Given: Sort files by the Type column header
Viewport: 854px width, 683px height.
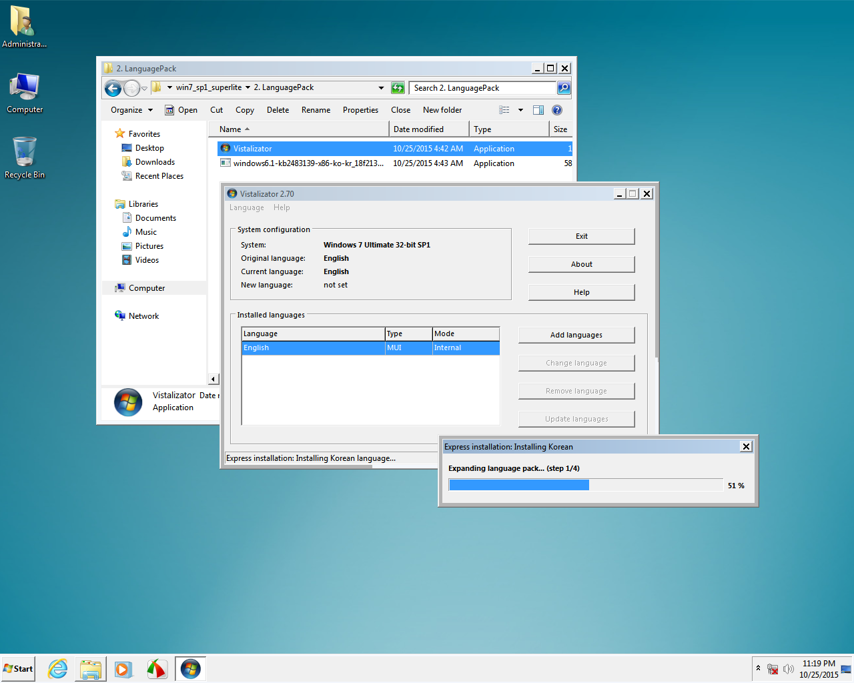Looking at the screenshot, I should 509,129.
